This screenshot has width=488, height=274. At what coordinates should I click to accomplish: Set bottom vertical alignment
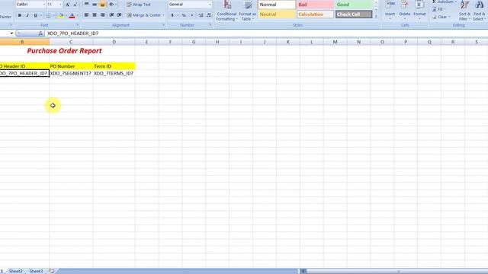(102, 5)
